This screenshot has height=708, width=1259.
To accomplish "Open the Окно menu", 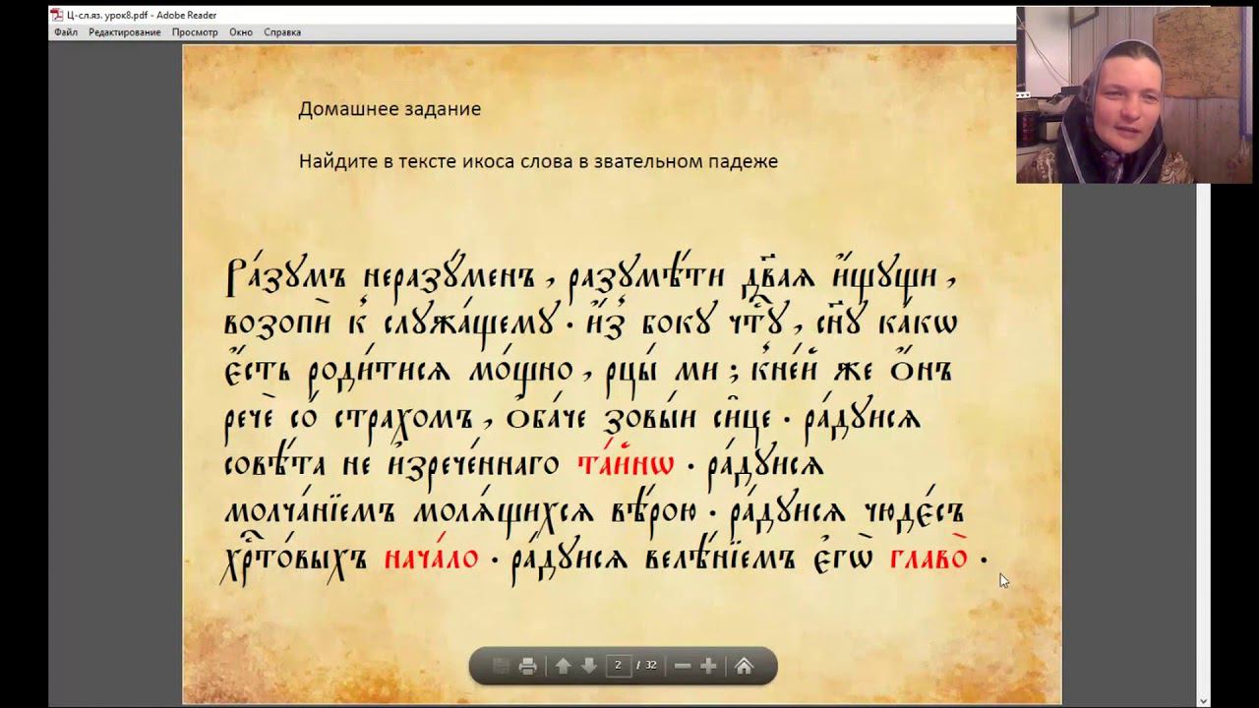I will coord(241,32).
